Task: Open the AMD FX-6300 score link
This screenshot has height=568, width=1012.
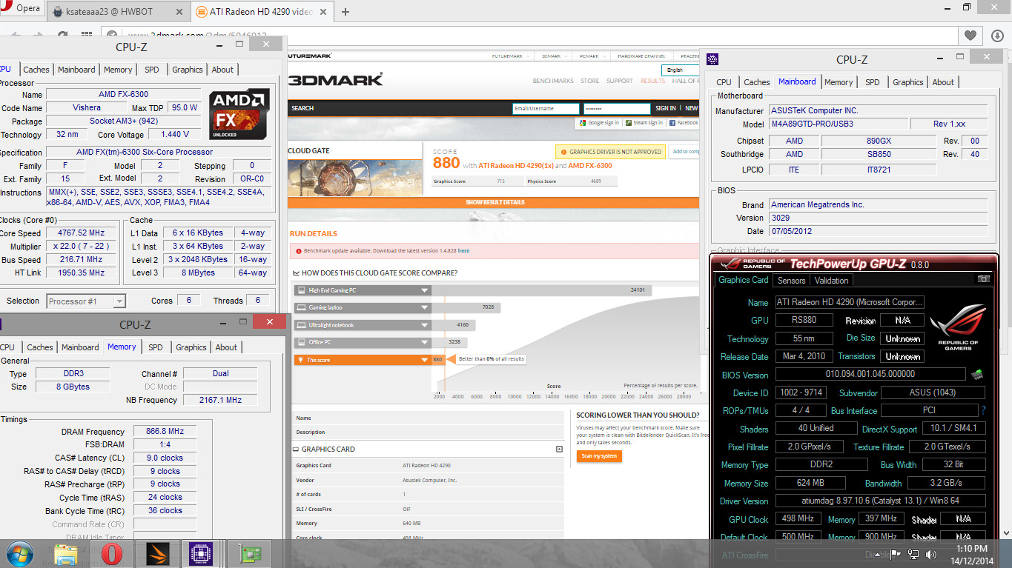Action: (590, 166)
